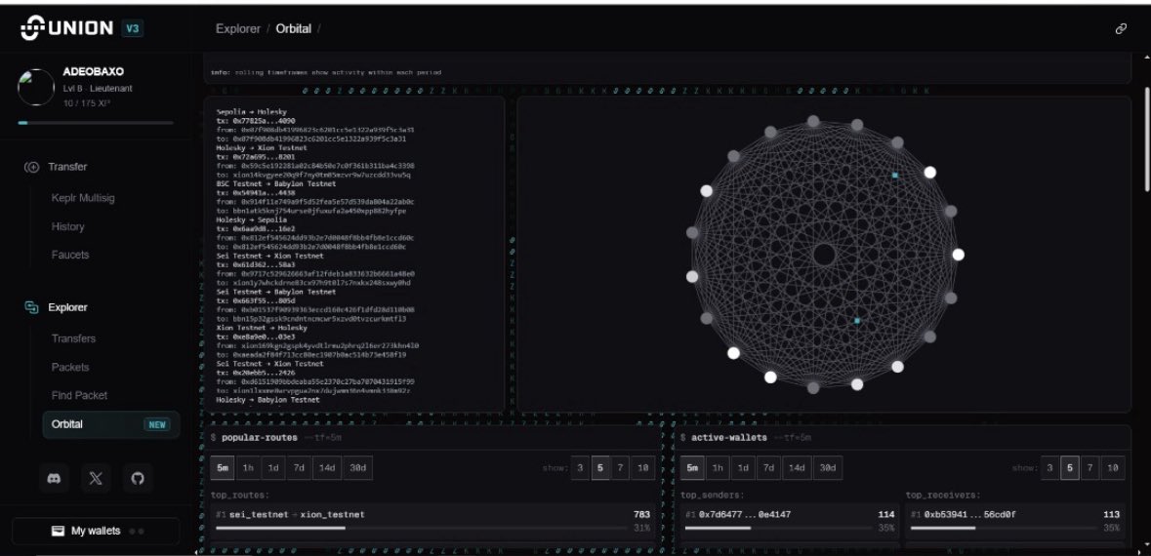Open the GitHub link icon
The width and height of the screenshot is (1151, 556).
click(138, 478)
